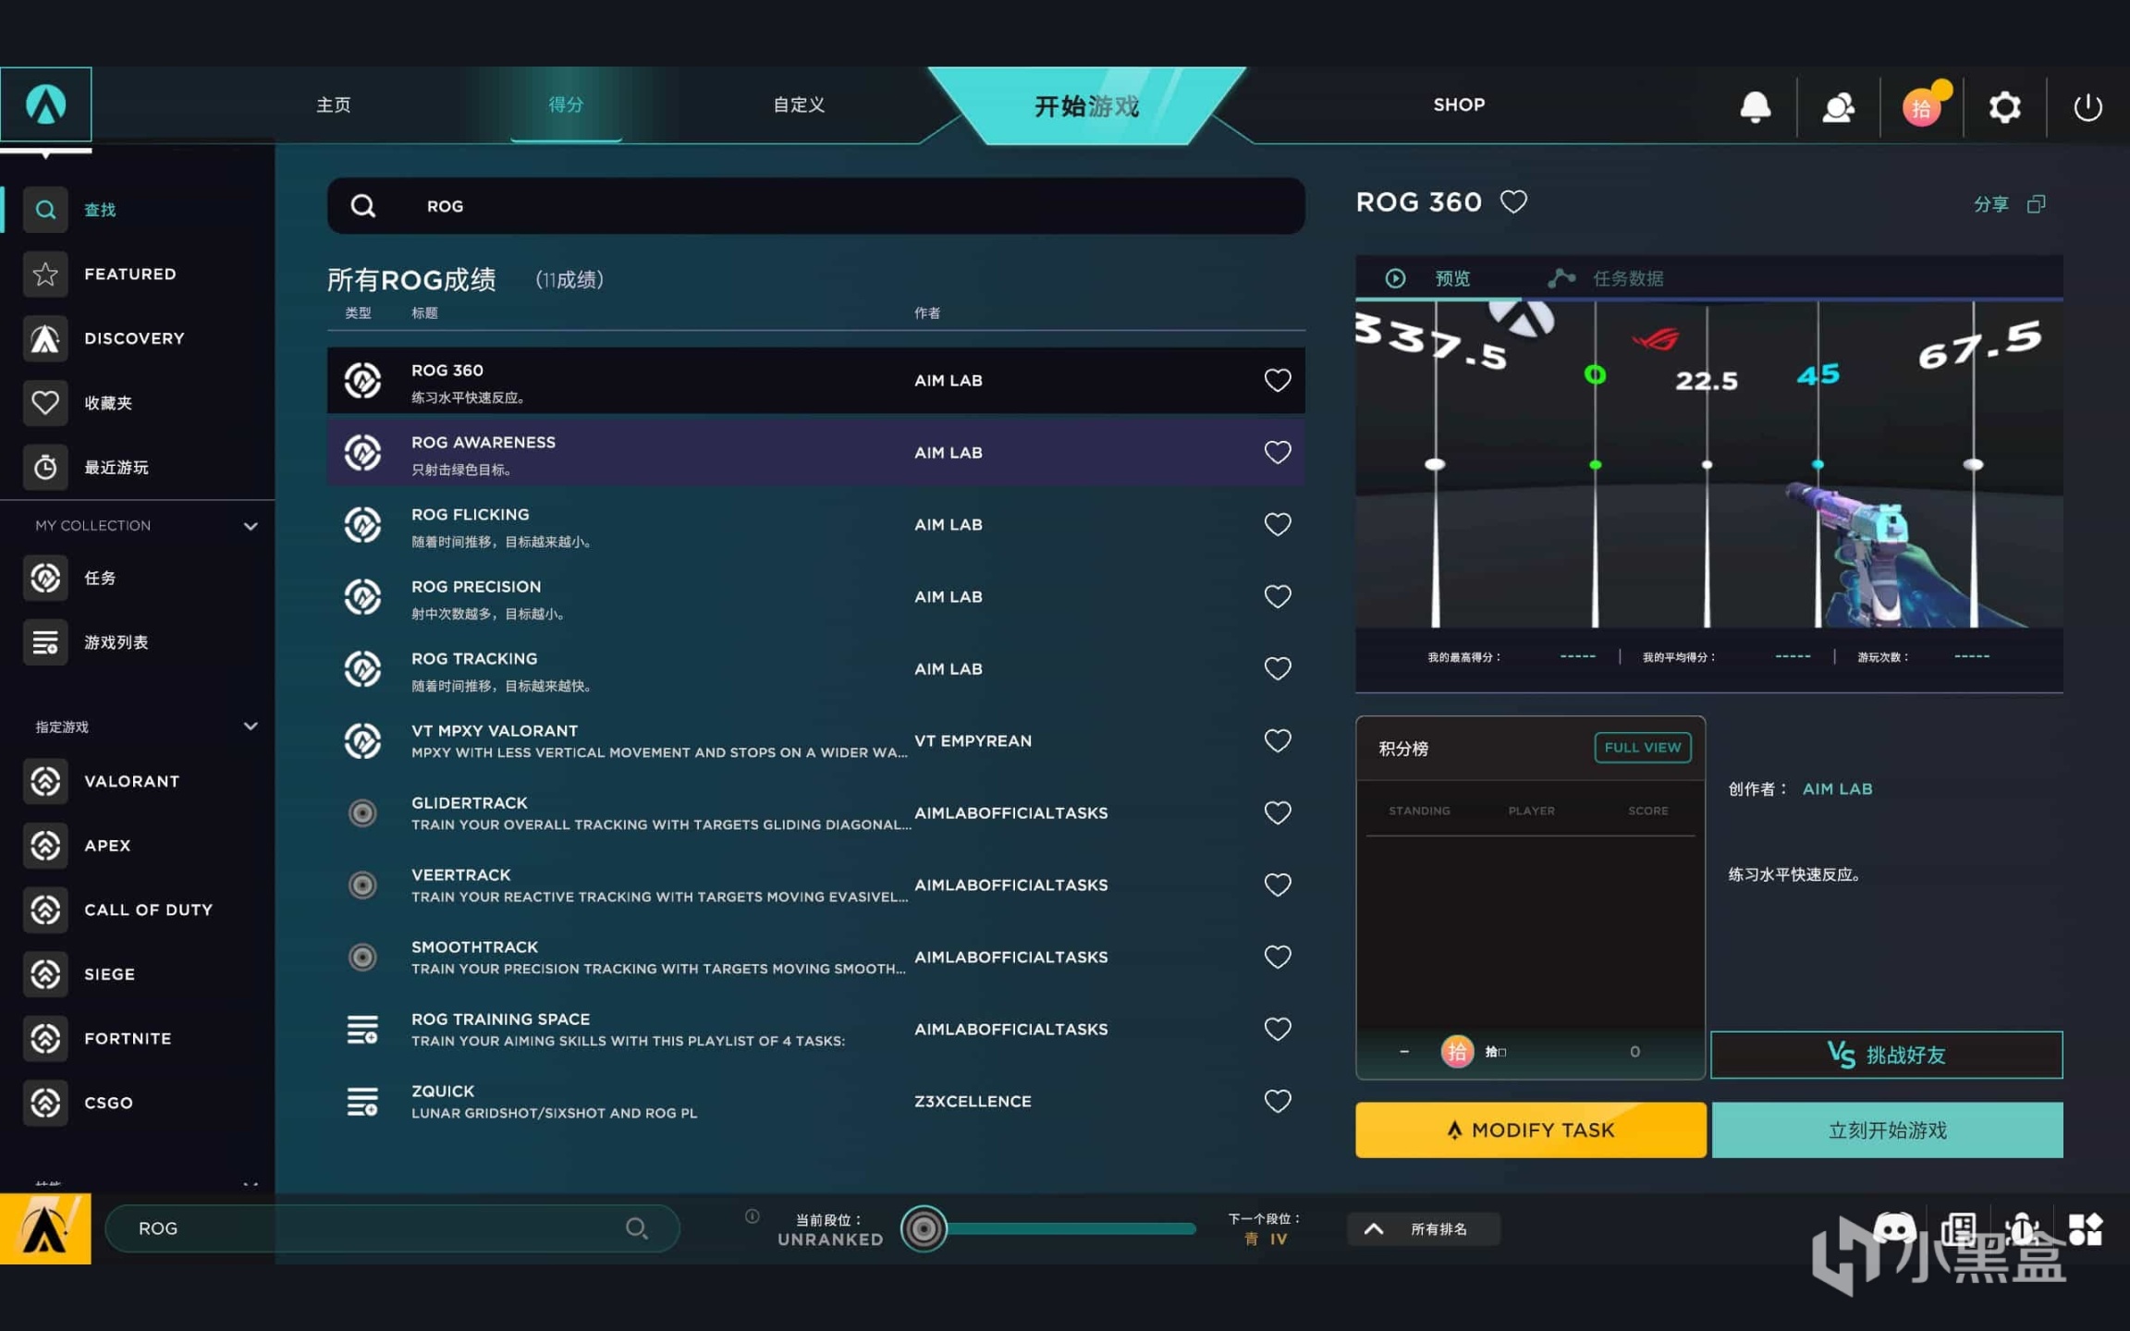This screenshot has height=1331, width=2130.
Task: Open settings gear icon
Action: tap(2003, 106)
